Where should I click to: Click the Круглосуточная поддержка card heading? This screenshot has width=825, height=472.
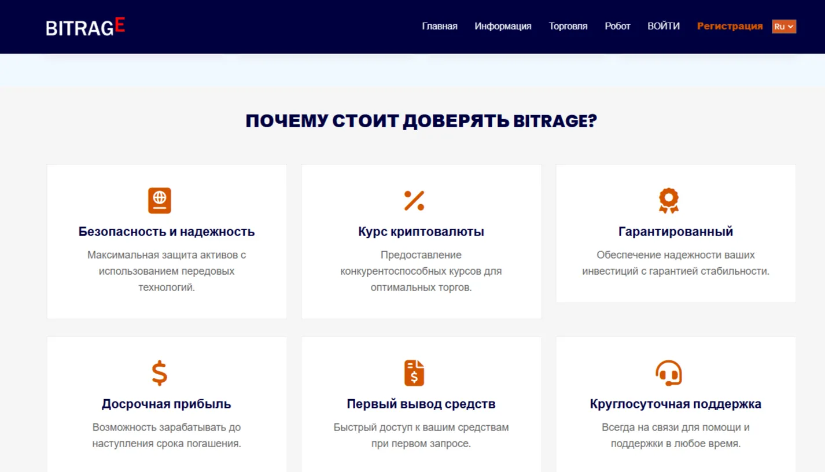(x=676, y=404)
